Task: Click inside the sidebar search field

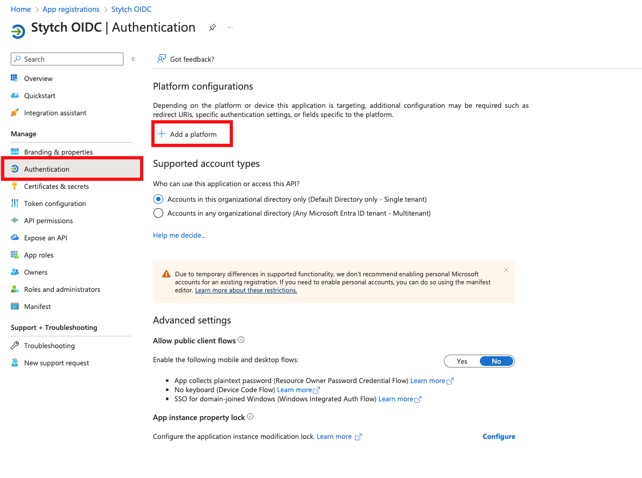Action: click(67, 59)
